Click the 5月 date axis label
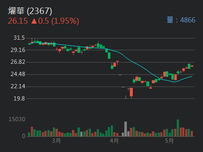 click(x=169, y=141)
